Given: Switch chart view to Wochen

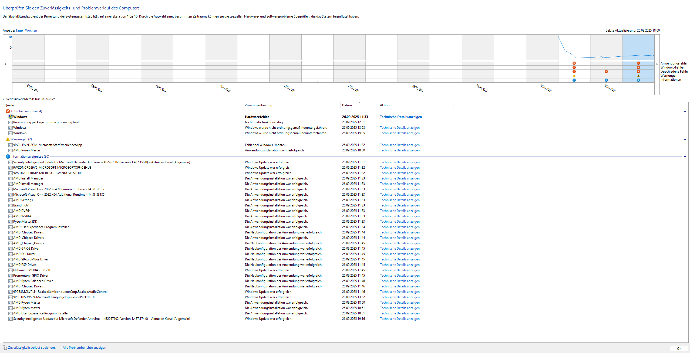Looking at the screenshot, I should click(31, 30).
